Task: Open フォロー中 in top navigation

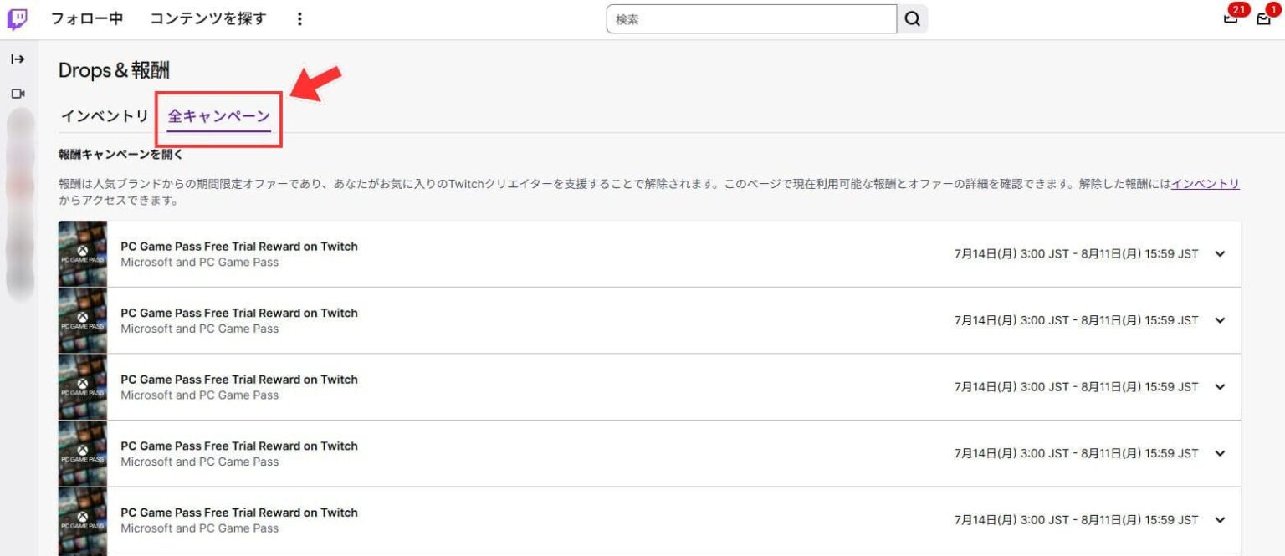Action: tap(87, 19)
